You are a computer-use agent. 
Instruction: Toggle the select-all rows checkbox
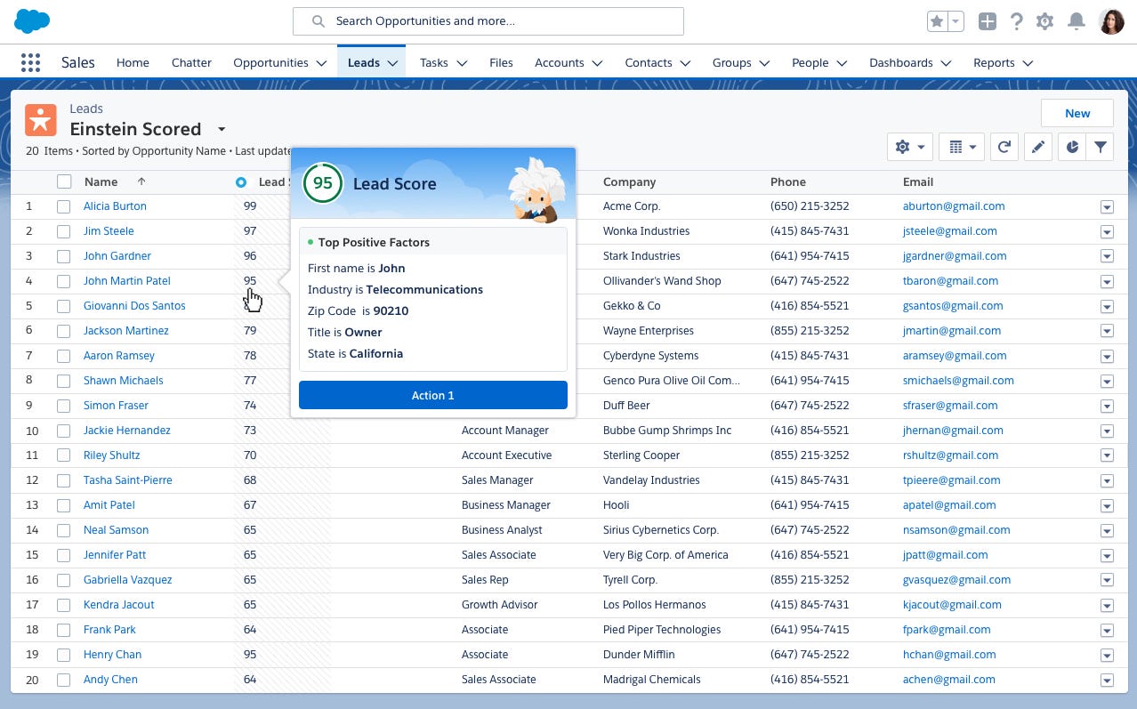(64, 181)
